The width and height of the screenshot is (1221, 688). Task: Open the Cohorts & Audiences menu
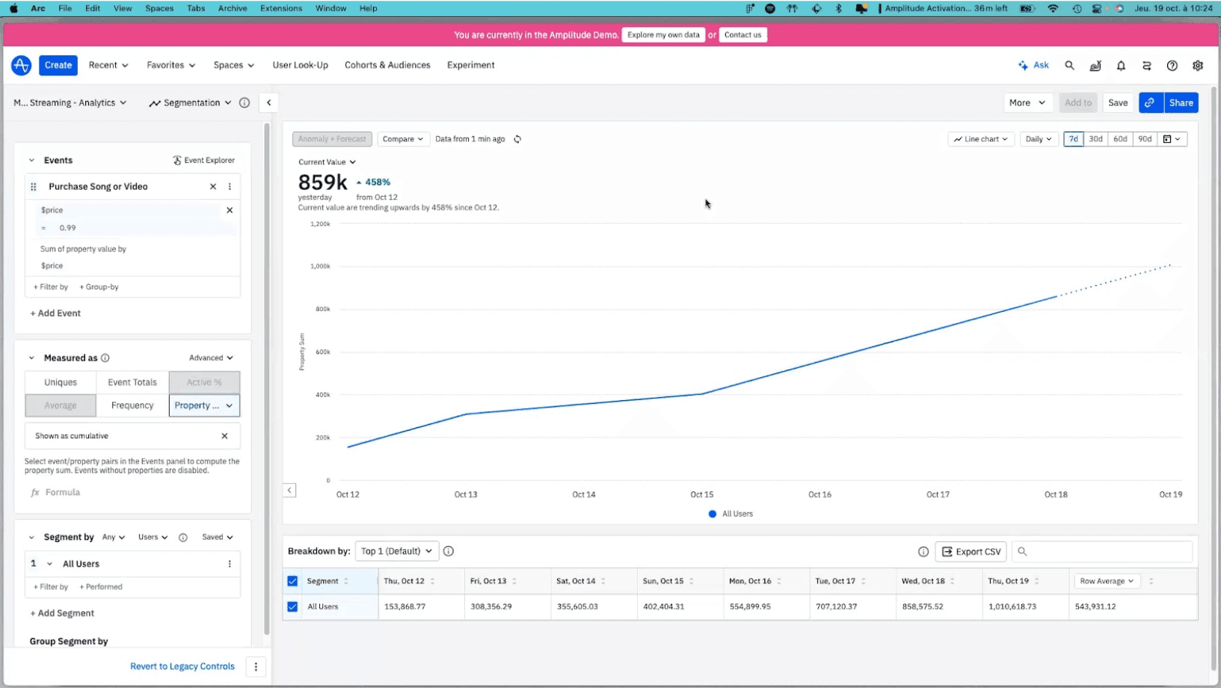[387, 65]
